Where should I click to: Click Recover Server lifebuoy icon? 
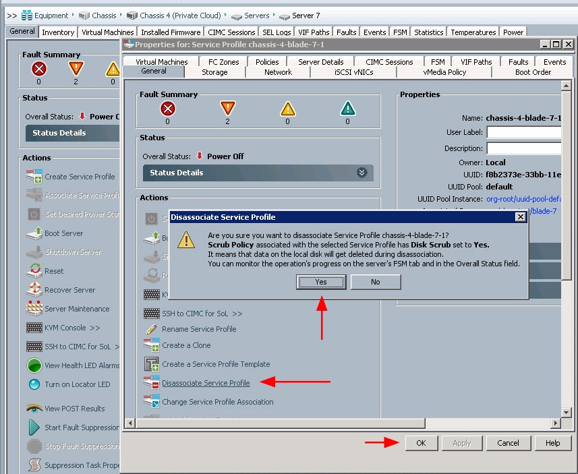(34, 290)
